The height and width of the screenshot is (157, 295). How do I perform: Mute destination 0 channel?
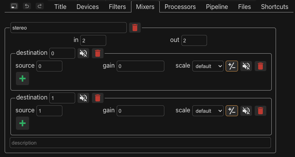click(x=83, y=53)
